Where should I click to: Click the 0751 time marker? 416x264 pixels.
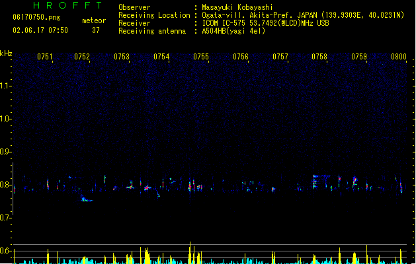[x=45, y=57]
